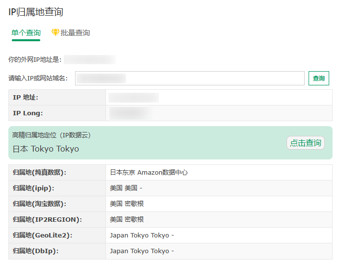Select the blurred external IP address value
The width and height of the screenshot is (338, 262).
click(90, 60)
